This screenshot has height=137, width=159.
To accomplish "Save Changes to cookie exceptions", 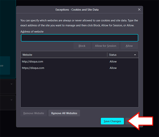I will coord(112,121).
